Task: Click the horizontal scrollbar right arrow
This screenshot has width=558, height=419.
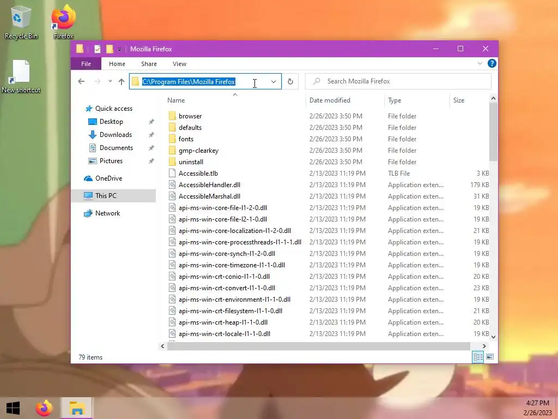Action: click(484, 346)
